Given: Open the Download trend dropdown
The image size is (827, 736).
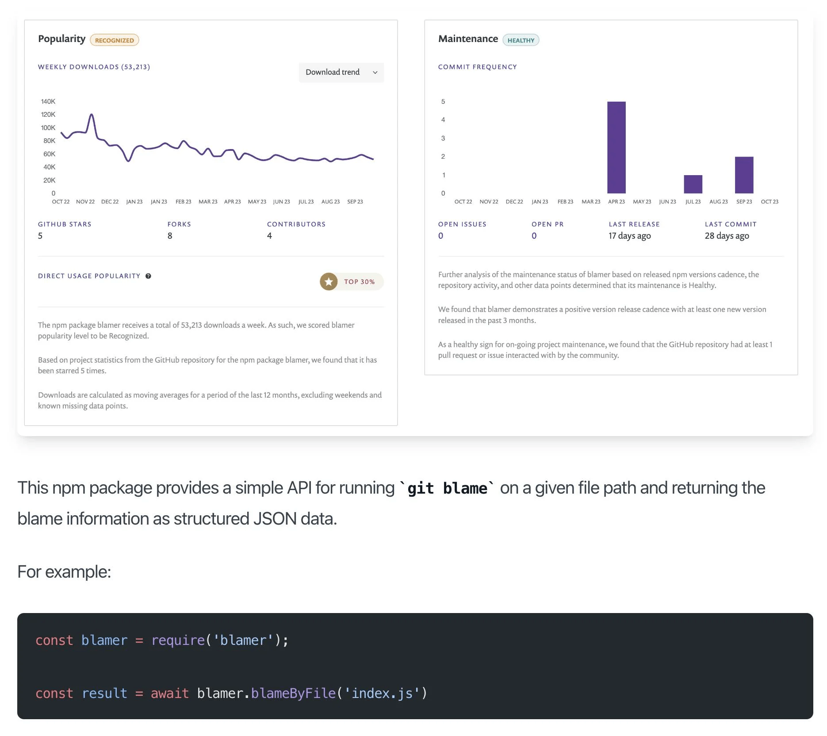Looking at the screenshot, I should click(x=341, y=72).
